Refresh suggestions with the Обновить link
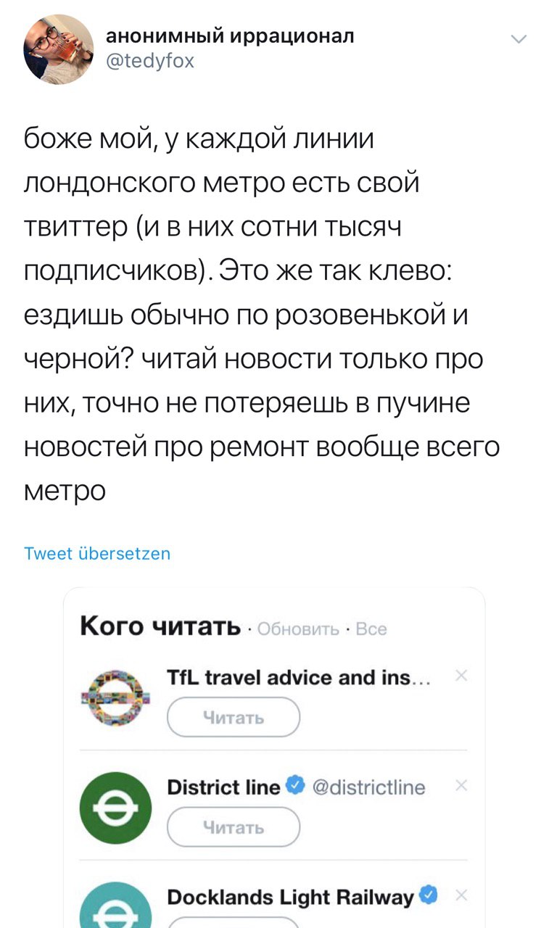This screenshot has width=549, height=928. (x=298, y=629)
